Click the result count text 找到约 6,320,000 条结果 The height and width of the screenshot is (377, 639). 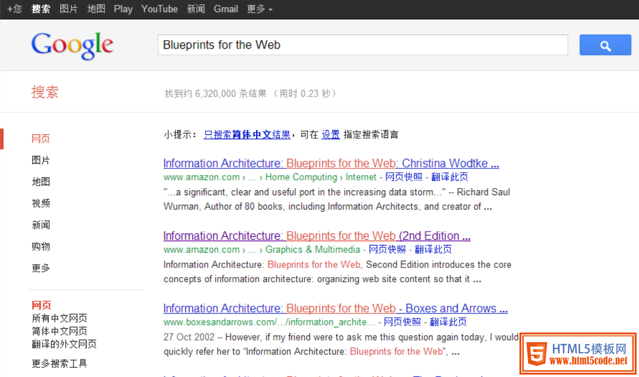(x=215, y=94)
